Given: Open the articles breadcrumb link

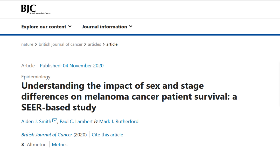Looking at the screenshot, I should point(94,44).
